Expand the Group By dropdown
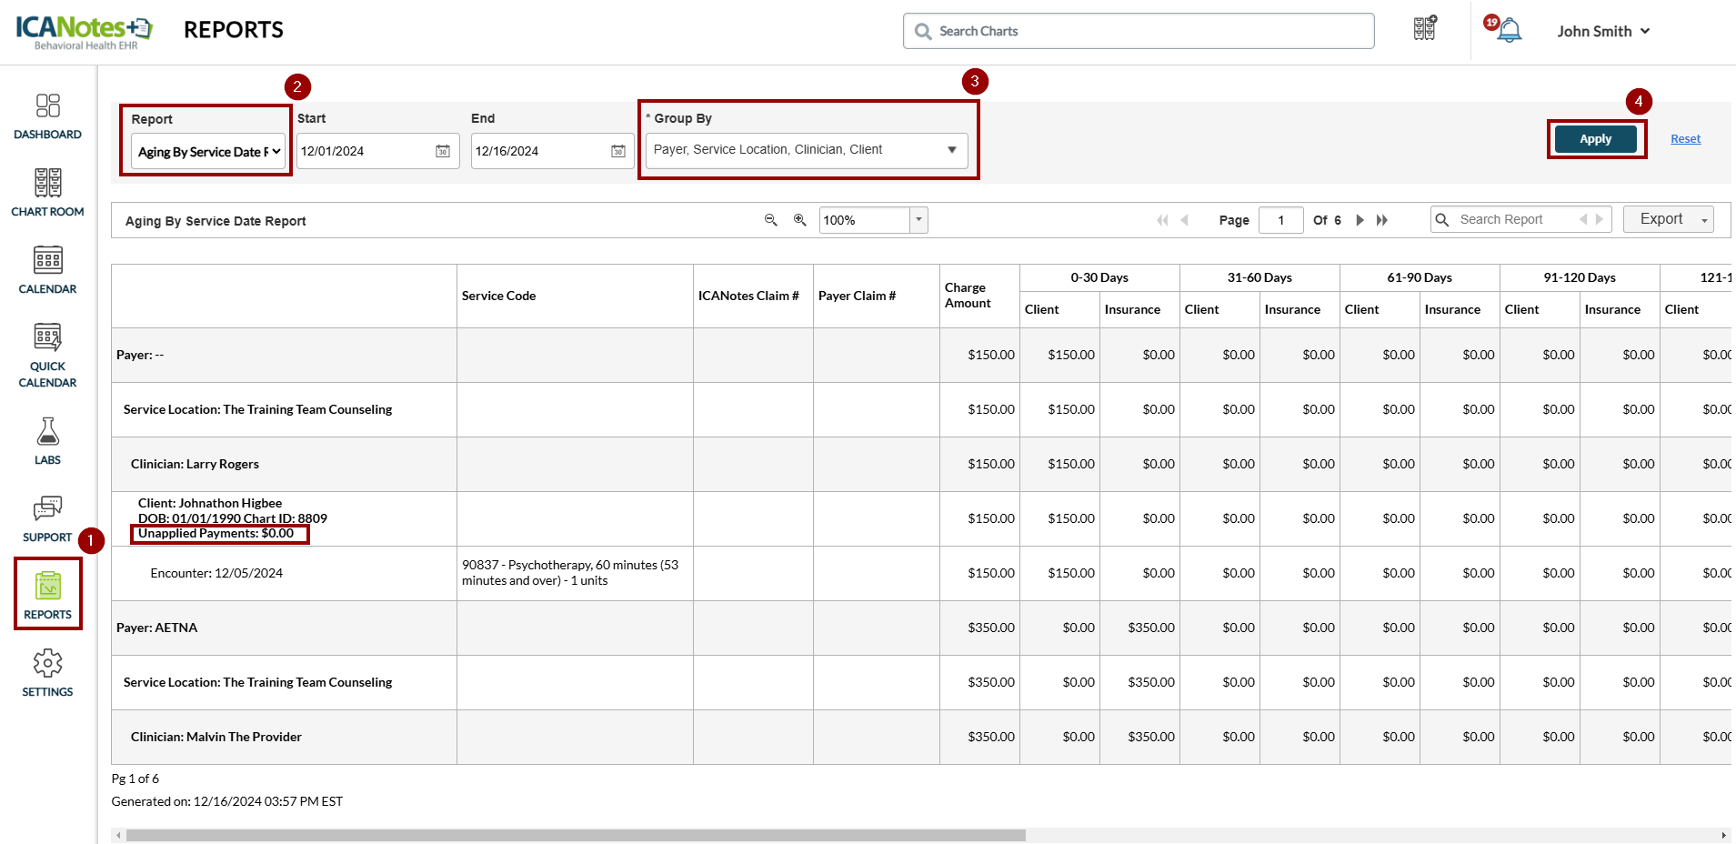The height and width of the screenshot is (844, 1736). pyautogui.click(x=806, y=150)
